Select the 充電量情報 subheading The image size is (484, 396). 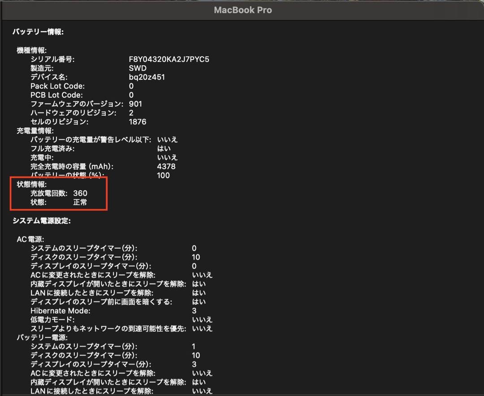click(35, 131)
